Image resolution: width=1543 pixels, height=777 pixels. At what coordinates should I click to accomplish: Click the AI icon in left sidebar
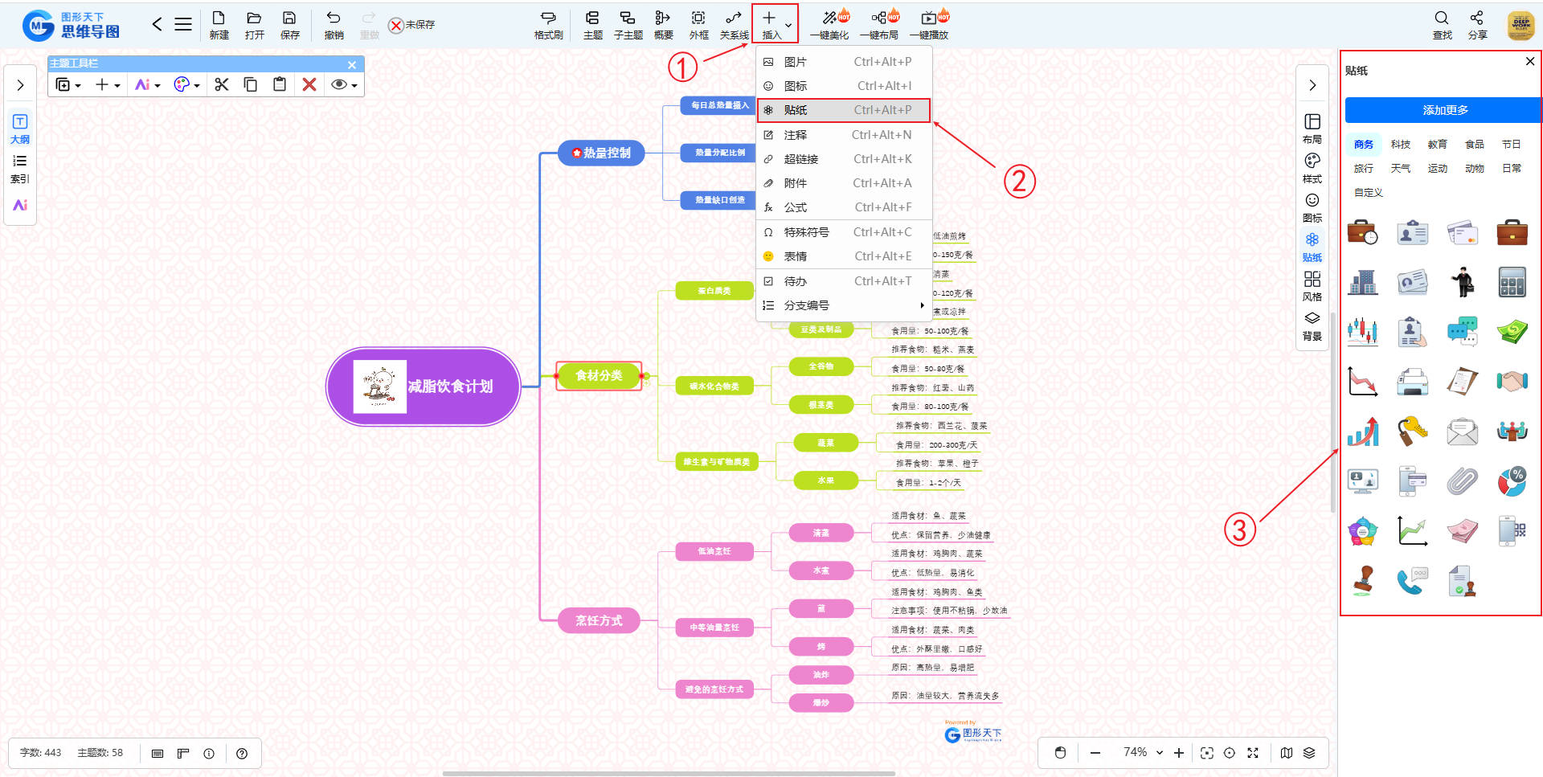coord(20,205)
